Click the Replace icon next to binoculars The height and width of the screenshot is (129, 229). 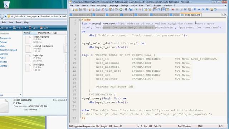pyautogui.click(x=130, y=10)
